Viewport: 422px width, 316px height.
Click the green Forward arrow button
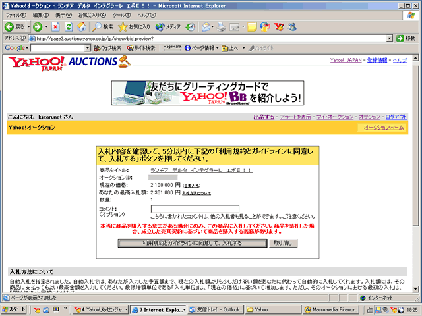point(38,27)
